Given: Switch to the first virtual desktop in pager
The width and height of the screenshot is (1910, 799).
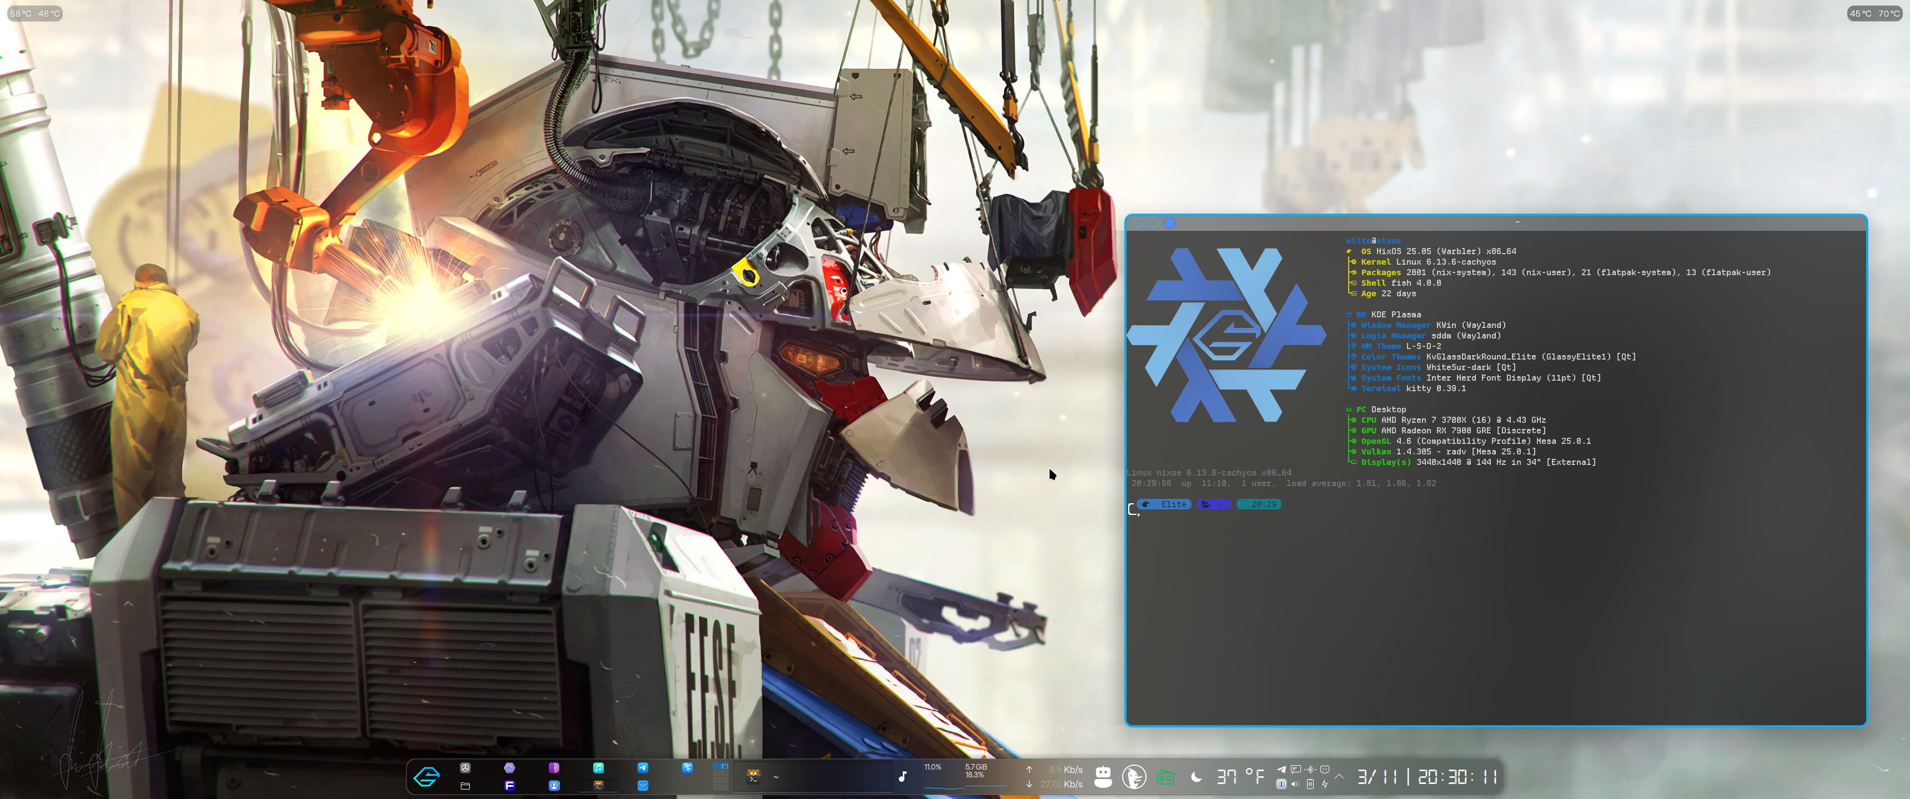Looking at the screenshot, I should pyautogui.click(x=721, y=766).
